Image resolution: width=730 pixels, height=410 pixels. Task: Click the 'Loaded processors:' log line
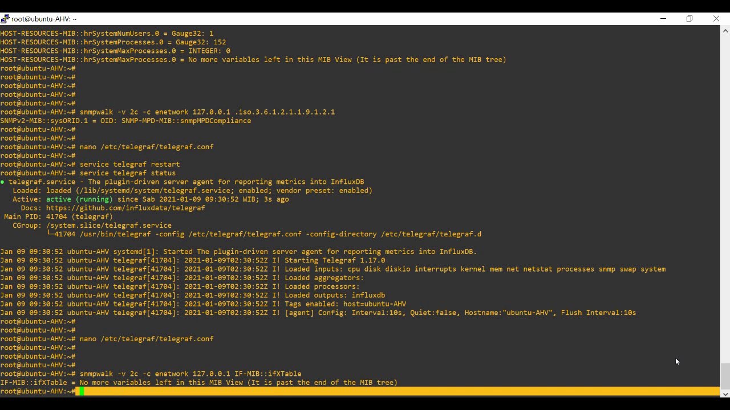(180, 286)
